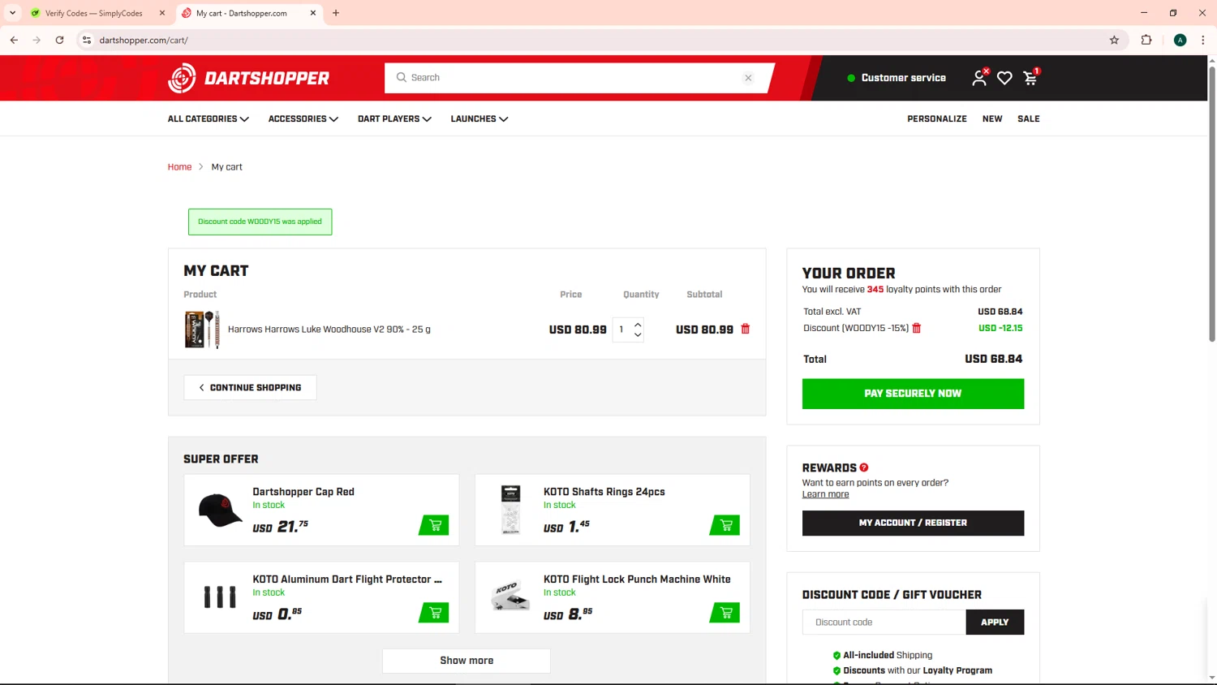Expand All Categories menu
The height and width of the screenshot is (685, 1217).
pos(208,118)
